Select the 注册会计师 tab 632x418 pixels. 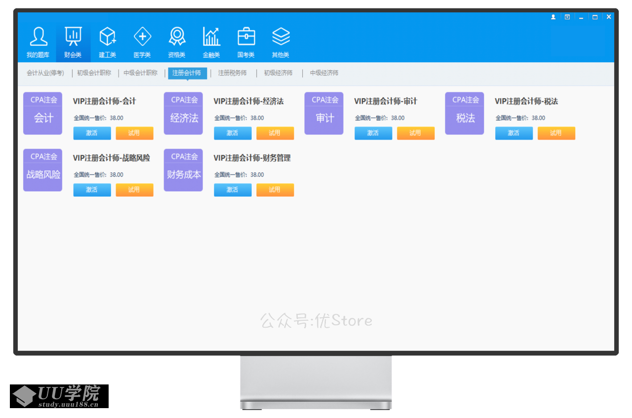[x=187, y=73]
